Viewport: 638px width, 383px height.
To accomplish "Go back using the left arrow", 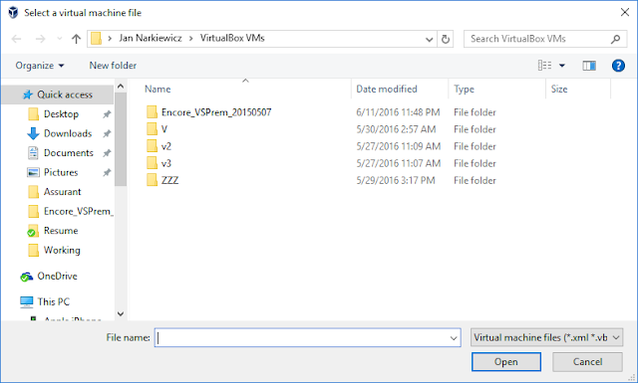I will [x=16, y=39].
